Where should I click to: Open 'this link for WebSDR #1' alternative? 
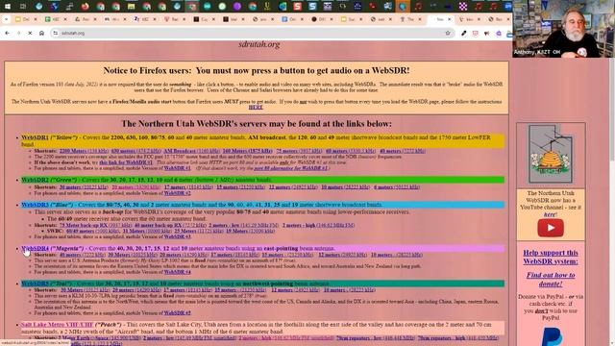coord(126,162)
